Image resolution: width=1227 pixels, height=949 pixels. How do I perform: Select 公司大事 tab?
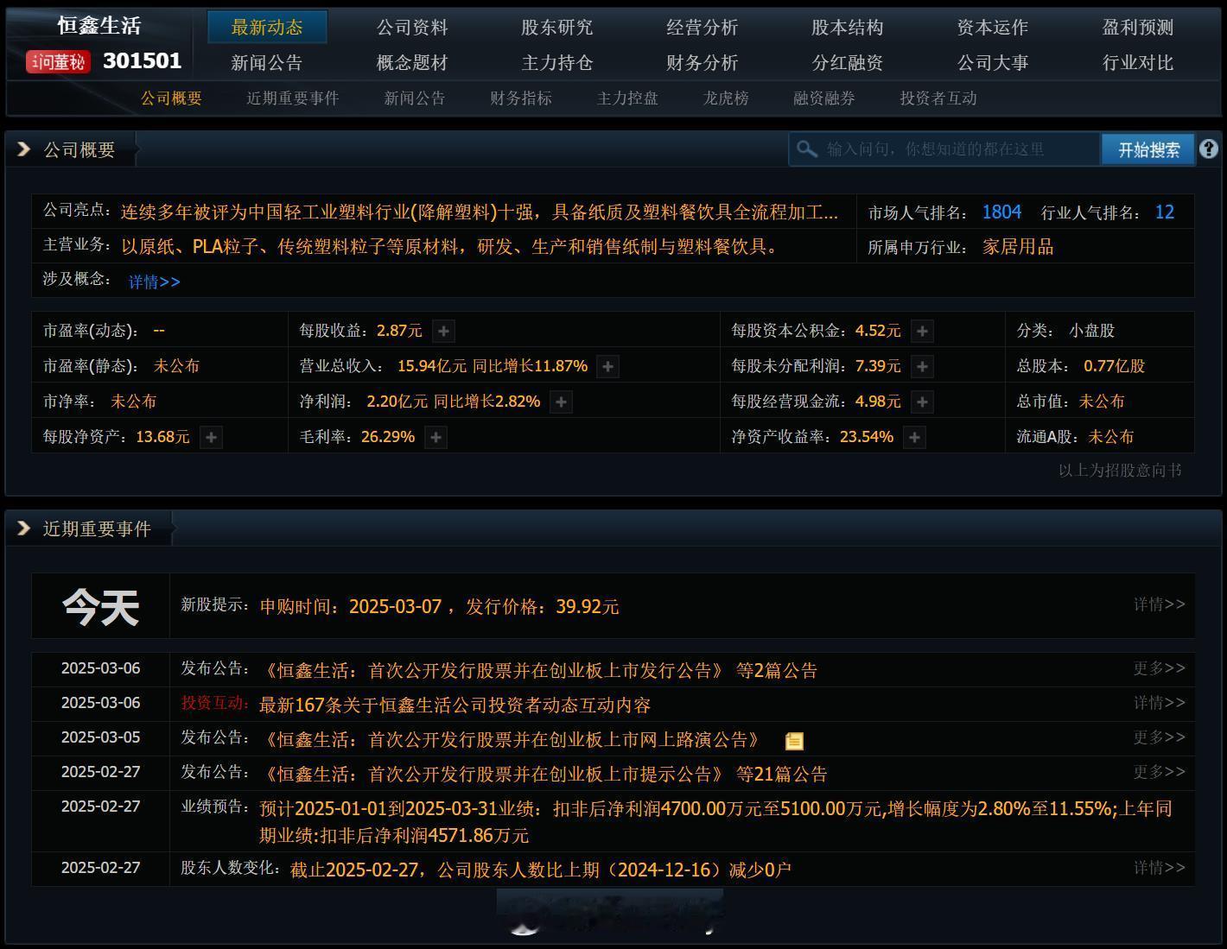pos(993,63)
